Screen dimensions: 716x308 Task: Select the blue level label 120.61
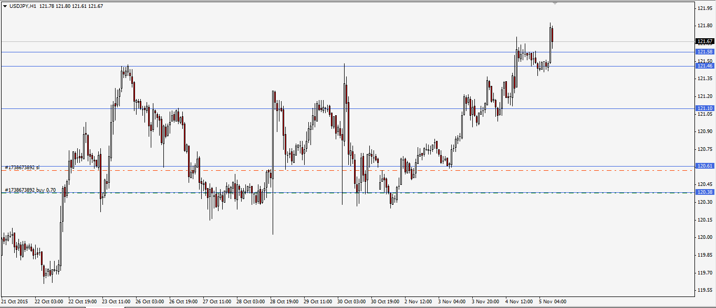click(x=704, y=166)
